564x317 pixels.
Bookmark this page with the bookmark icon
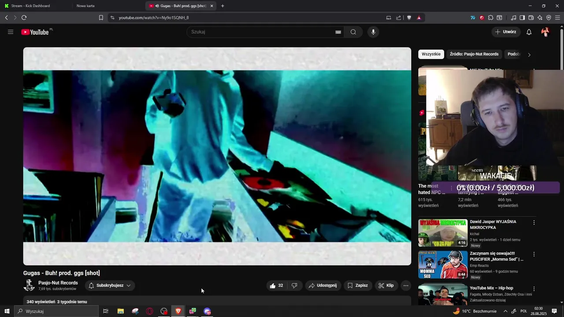101,18
